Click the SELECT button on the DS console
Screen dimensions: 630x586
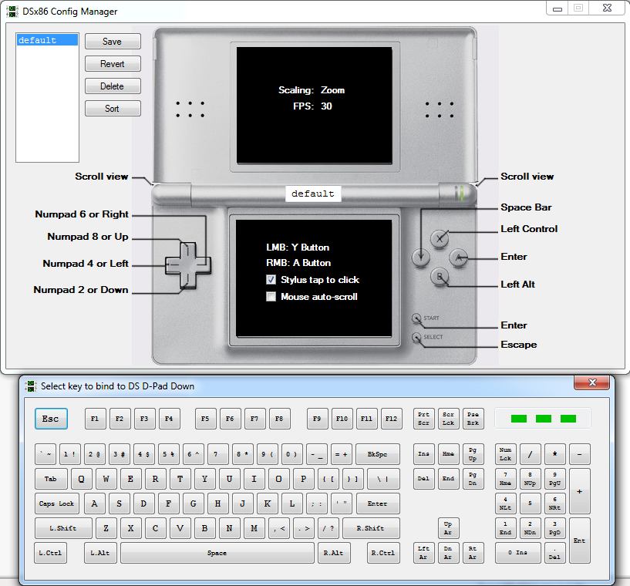point(416,337)
